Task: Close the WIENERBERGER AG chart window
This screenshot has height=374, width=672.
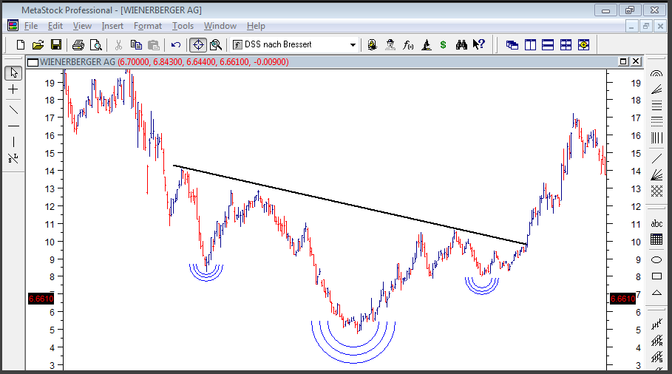Action: click(636, 61)
